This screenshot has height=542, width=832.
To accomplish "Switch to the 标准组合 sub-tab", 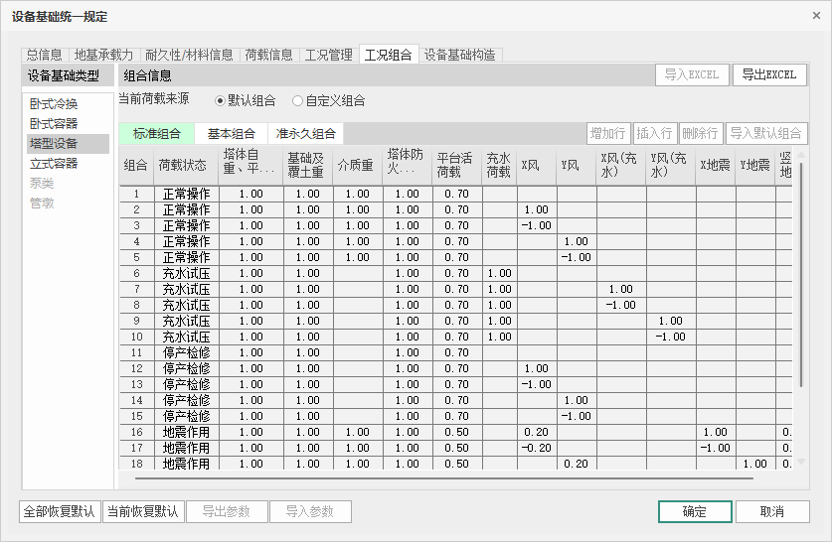I will 156,133.
